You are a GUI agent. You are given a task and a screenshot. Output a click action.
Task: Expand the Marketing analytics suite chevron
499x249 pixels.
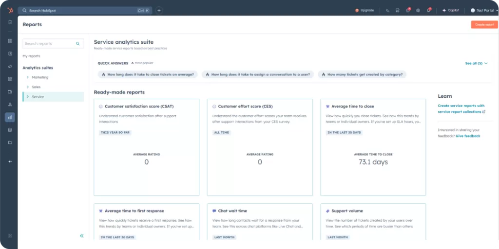click(28, 77)
